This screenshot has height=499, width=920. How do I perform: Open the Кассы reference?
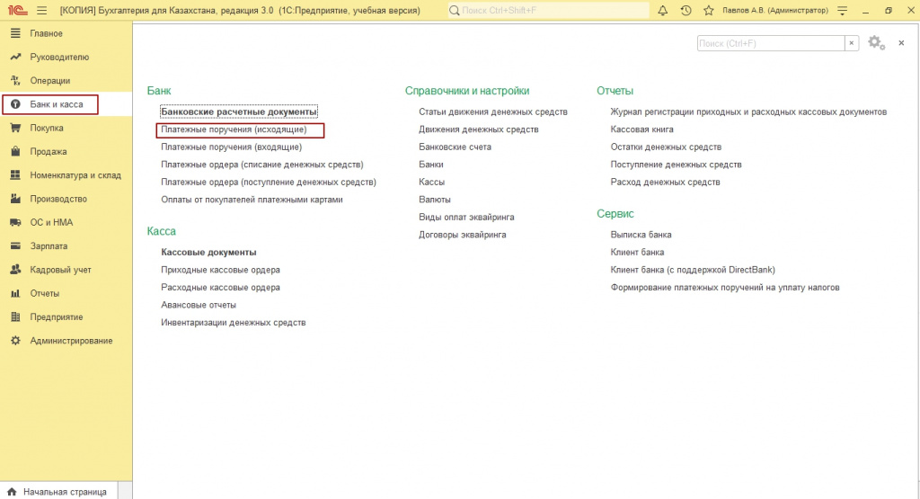coord(431,182)
